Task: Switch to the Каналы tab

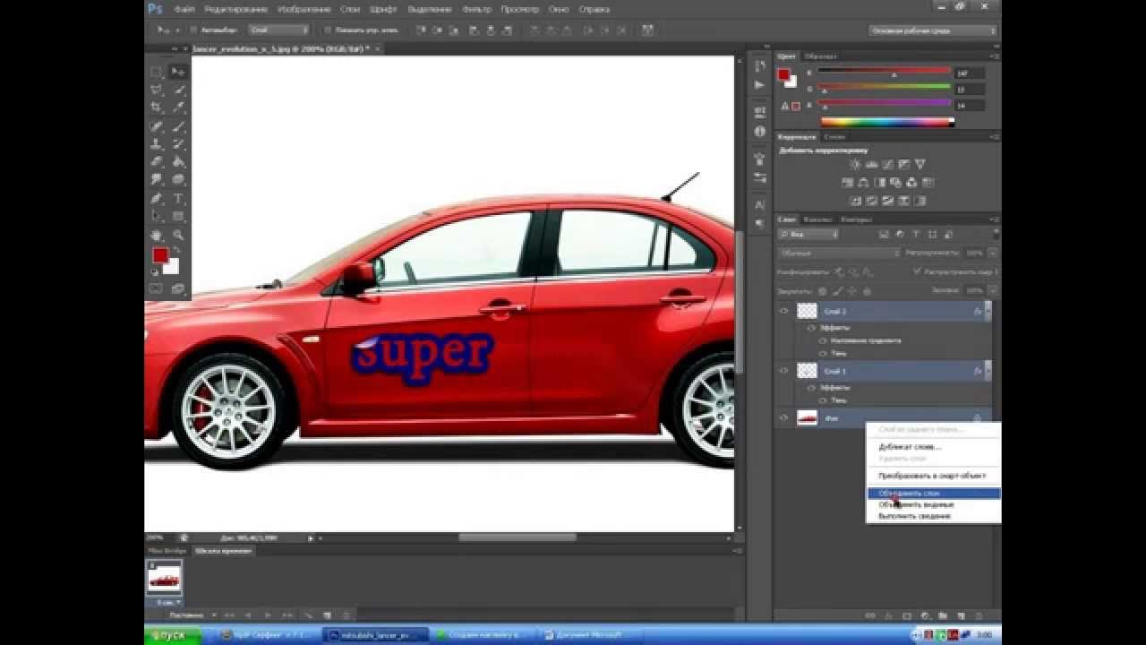Action: pos(817,219)
